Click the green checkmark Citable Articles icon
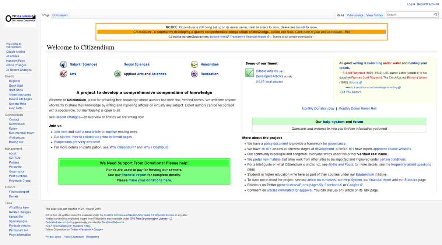 (249, 73)
